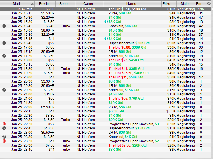This screenshot has width=213, height=159.
Task: Select The Hot $7.50, $20K Gtd tournament
Action: 128,145
